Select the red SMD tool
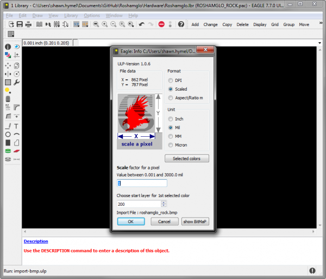This screenshot has width=326, height=279. pos(17,151)
